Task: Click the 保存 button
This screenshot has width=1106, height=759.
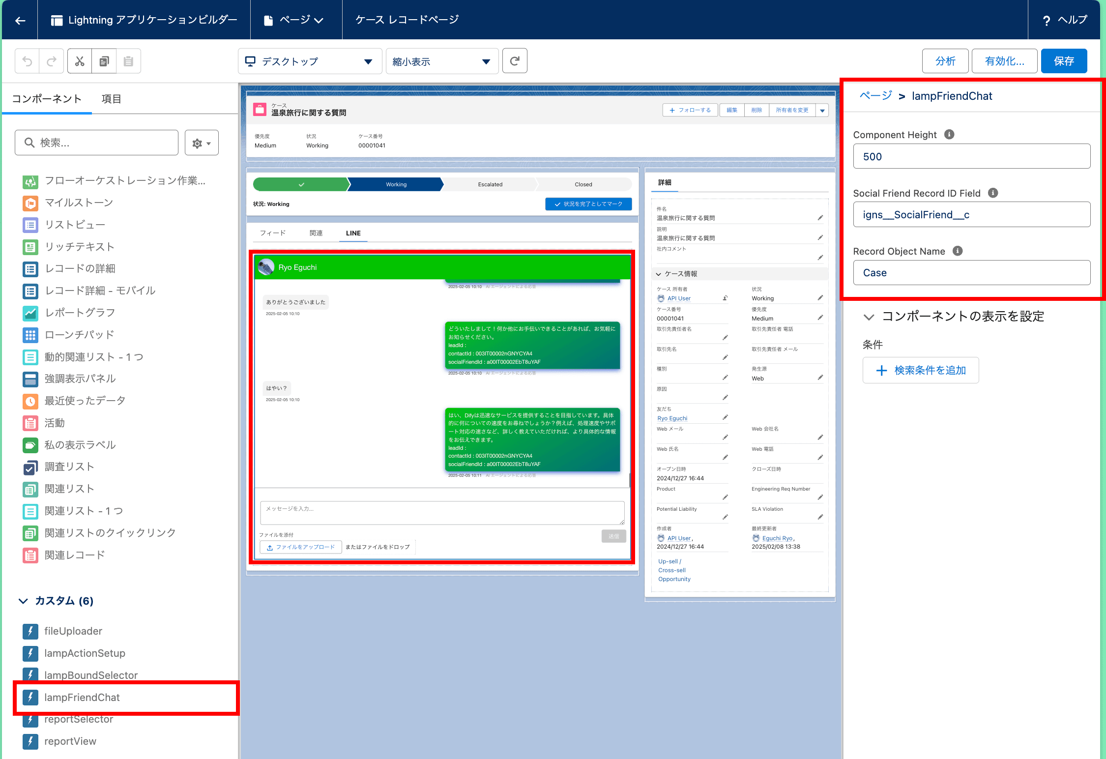Action: point(1064,61)
